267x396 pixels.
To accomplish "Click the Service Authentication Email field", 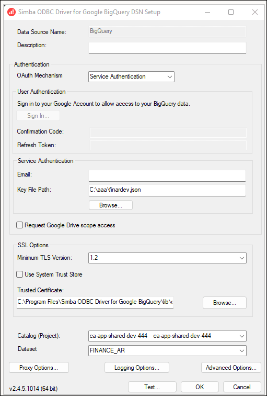I will pos(167,176).
